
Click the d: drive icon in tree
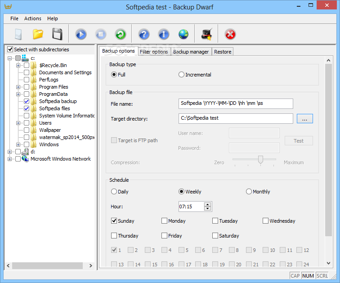click(25, 152)
